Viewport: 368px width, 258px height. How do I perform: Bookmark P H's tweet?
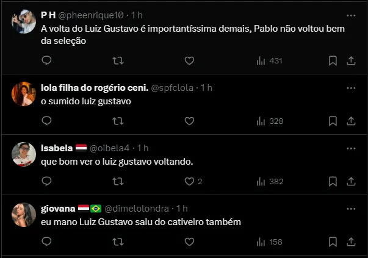point(333,60)
